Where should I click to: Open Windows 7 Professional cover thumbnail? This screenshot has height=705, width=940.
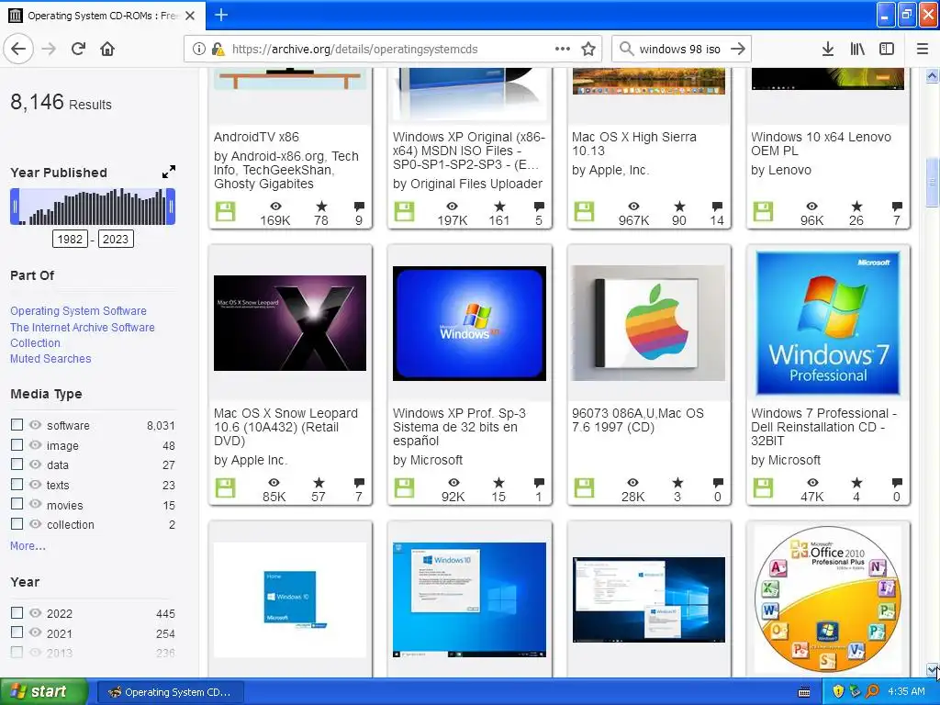click(x=828, y=323)
